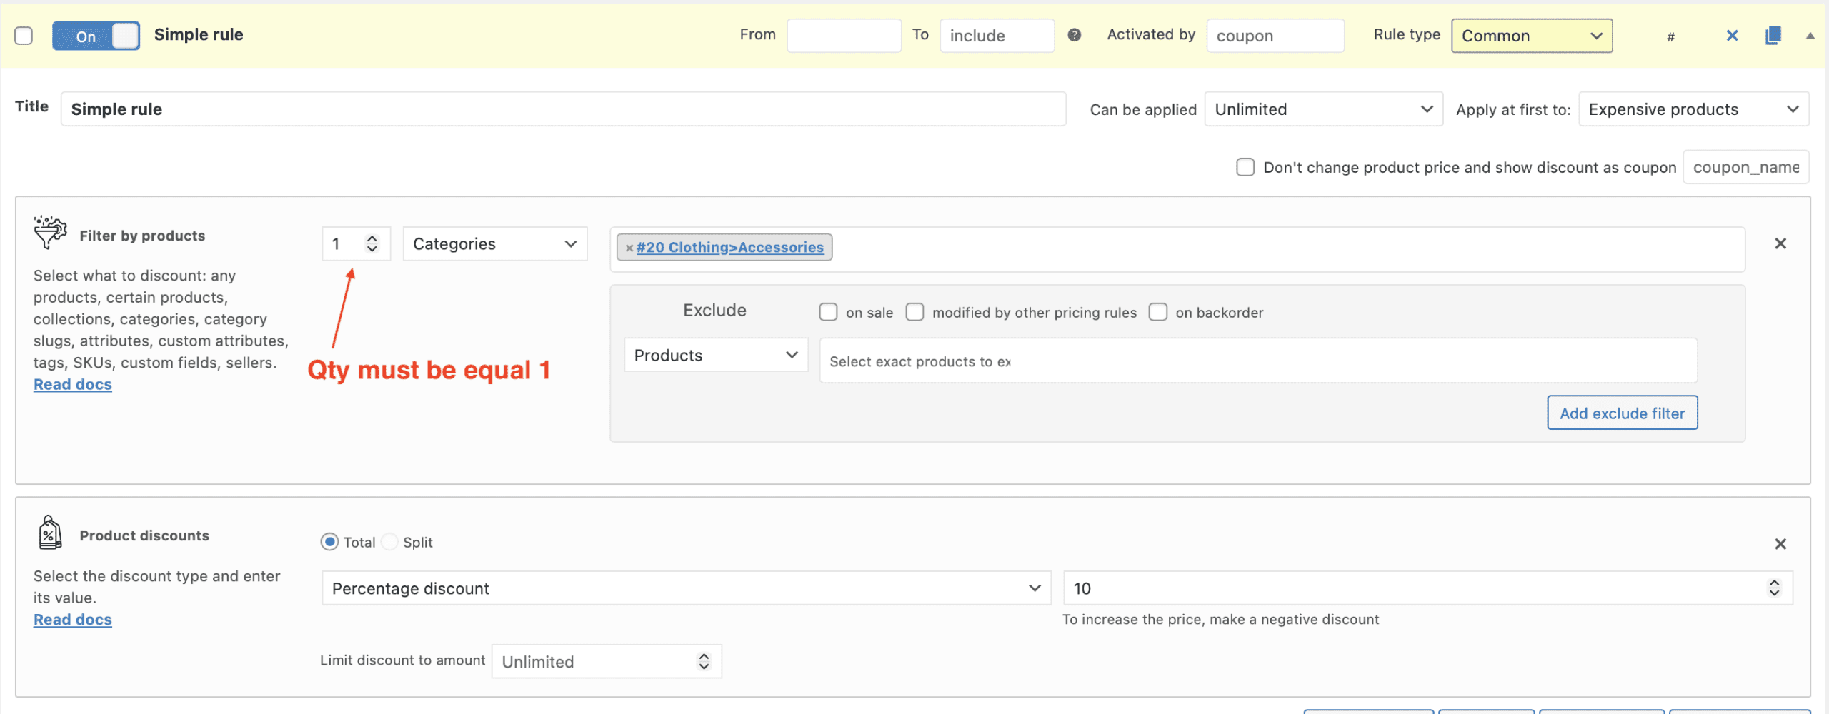Check the show discount as coupon option
Screen dimensions: 1829x714
pyautogui.click(x=1245, y=167)
